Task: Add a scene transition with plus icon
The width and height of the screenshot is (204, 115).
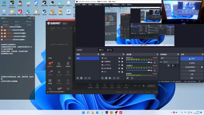Action: [169, 66]
